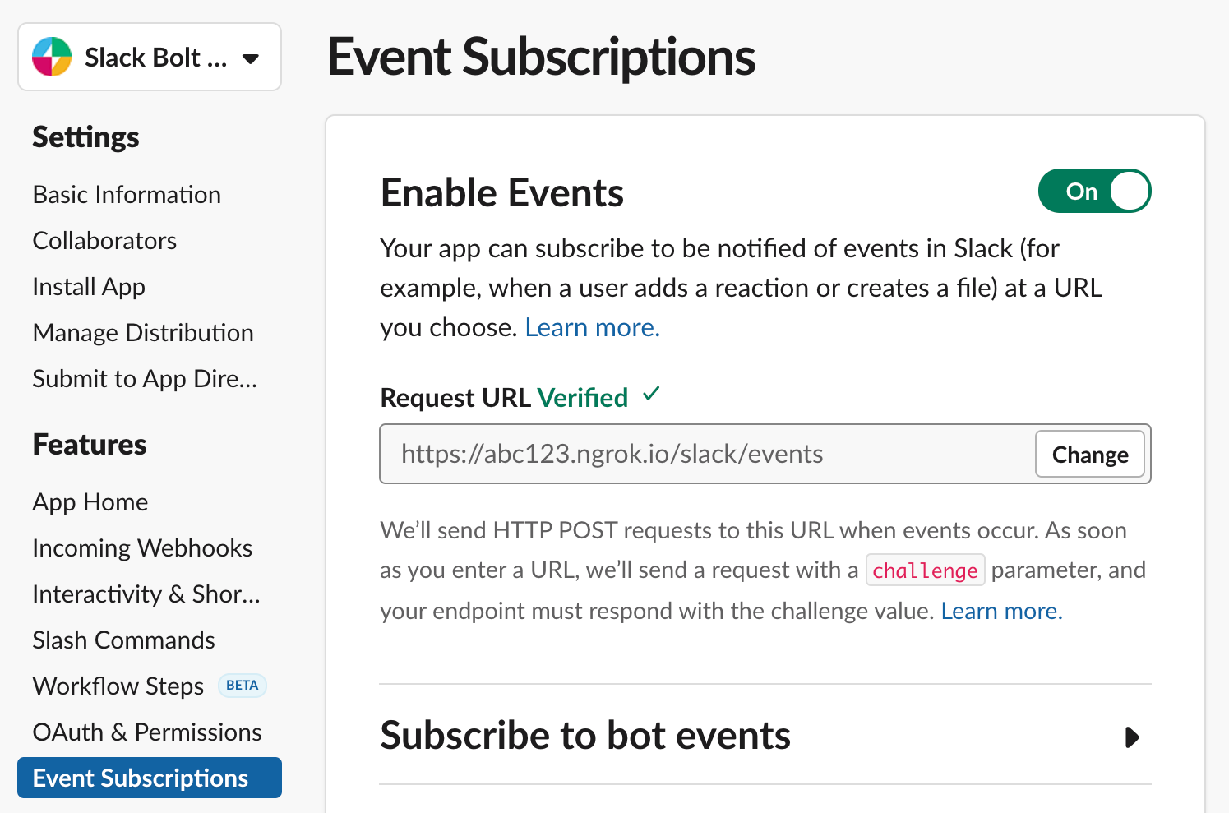Click the Request URL input field
The height and width of the screenshot is (813, 1229).
click(699, 454)
